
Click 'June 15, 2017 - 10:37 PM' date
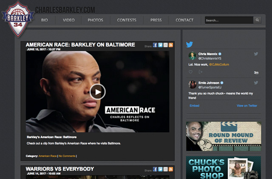[44, 49]
